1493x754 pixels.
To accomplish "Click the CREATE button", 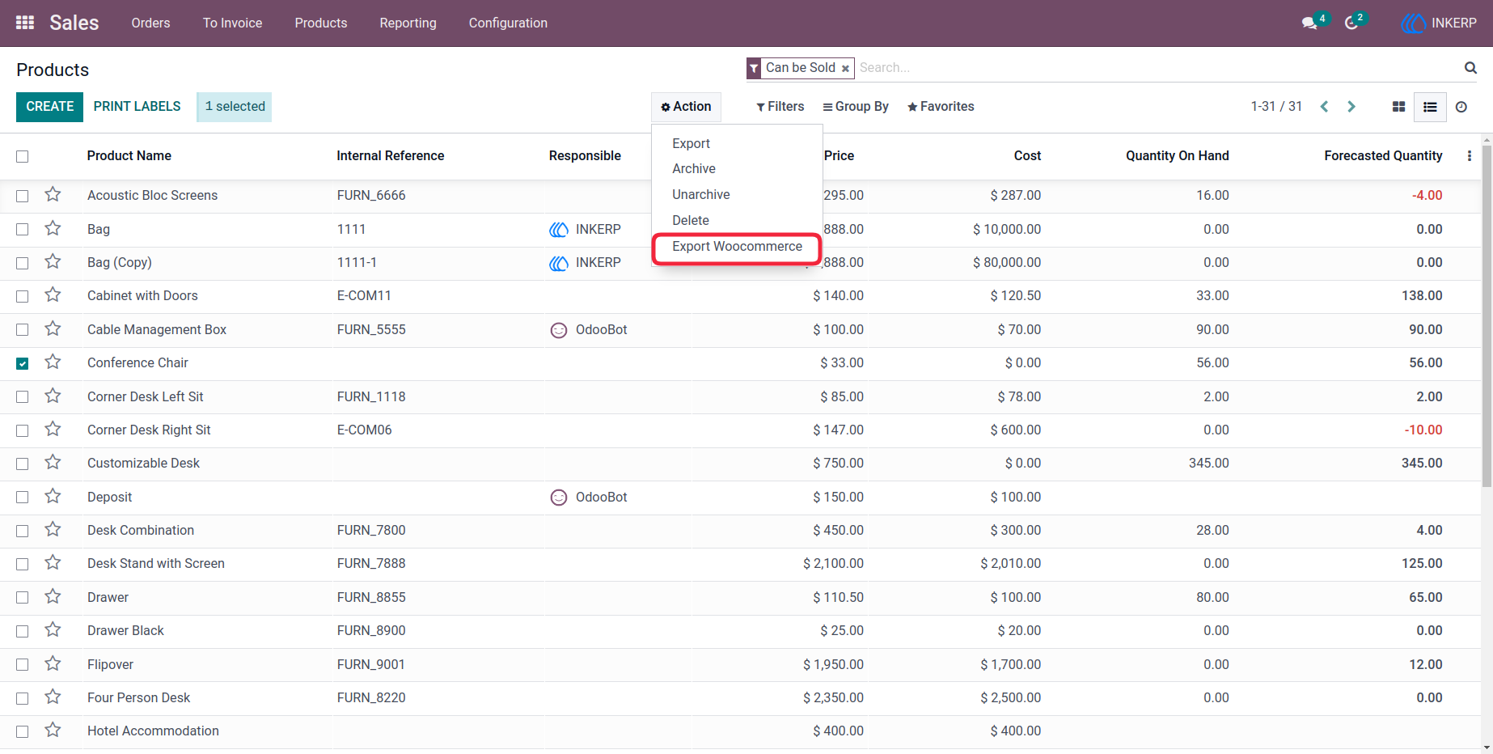I will click(x=49, y=107).
